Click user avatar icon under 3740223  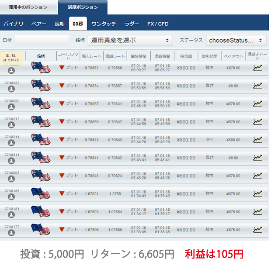[x=11, y=89]
